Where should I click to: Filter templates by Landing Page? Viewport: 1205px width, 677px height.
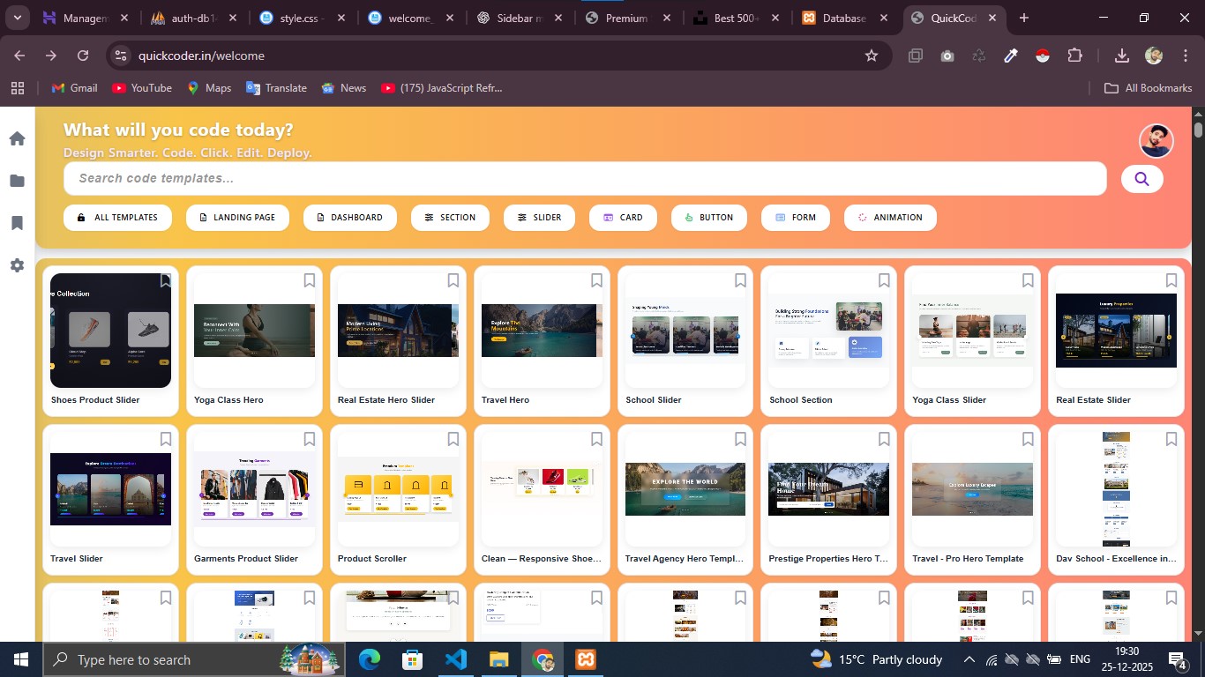point(237,217)
